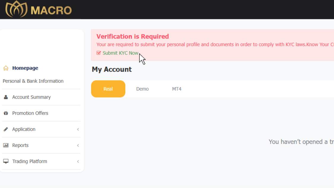Viewport: 334px width, 188px height.
Task: Open Personal & Bank Information
Action: (x=33, y=81)
